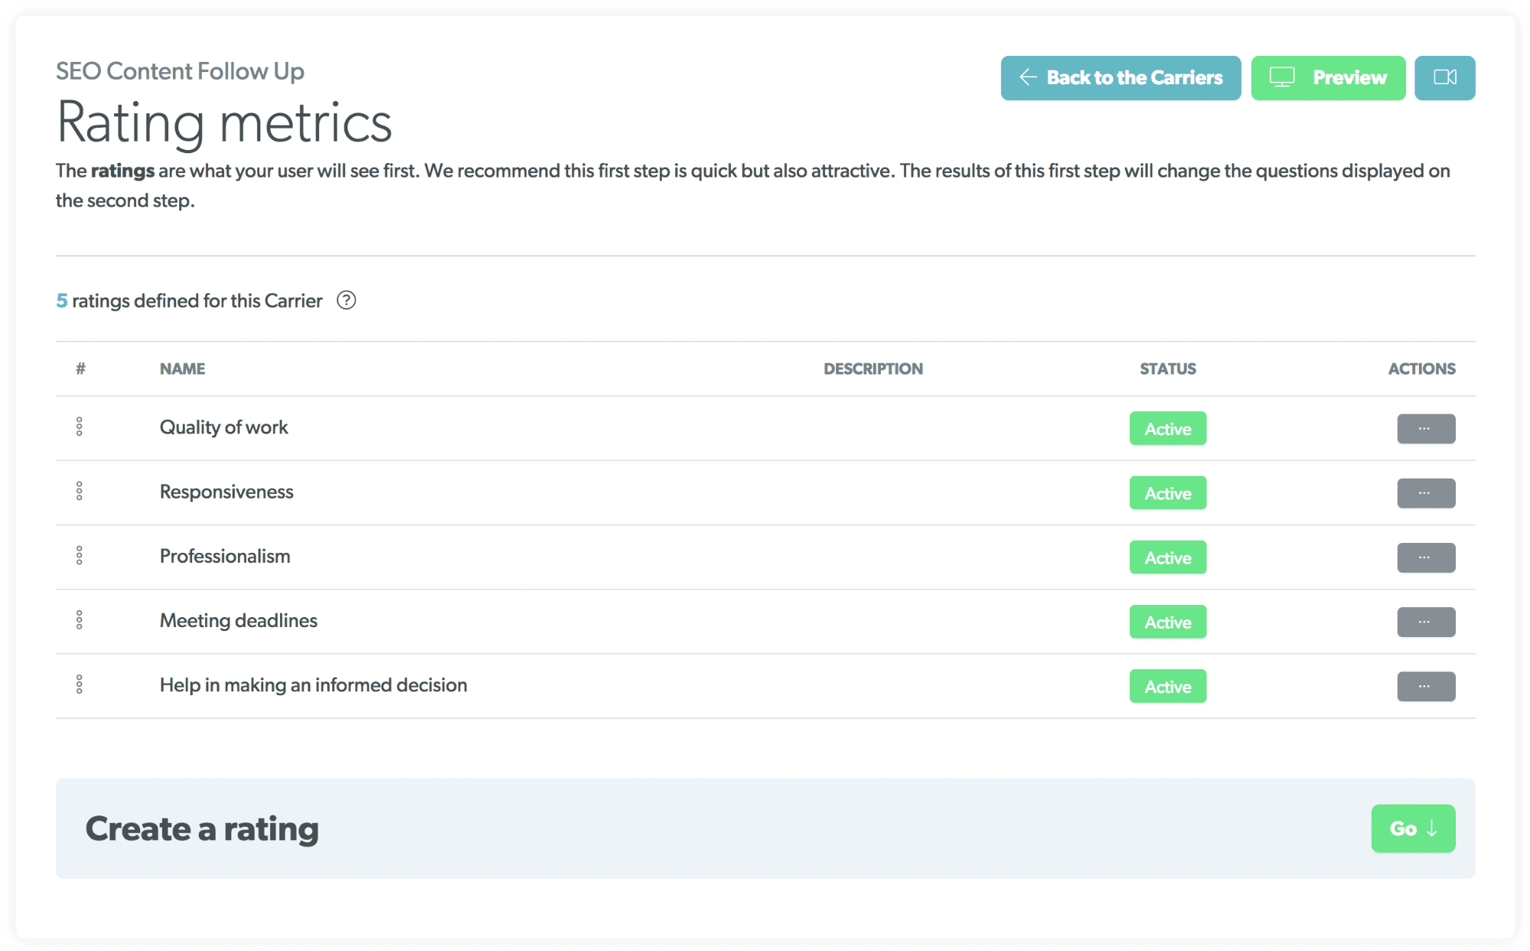
Task: Select the STATUS column header
Action: 1167,368
